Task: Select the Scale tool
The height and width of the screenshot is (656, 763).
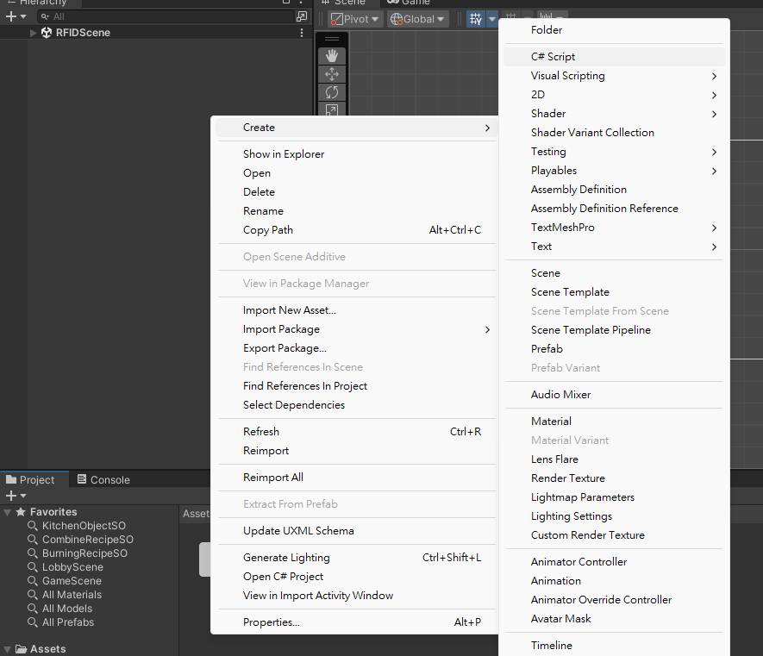Action: point(332,110)
